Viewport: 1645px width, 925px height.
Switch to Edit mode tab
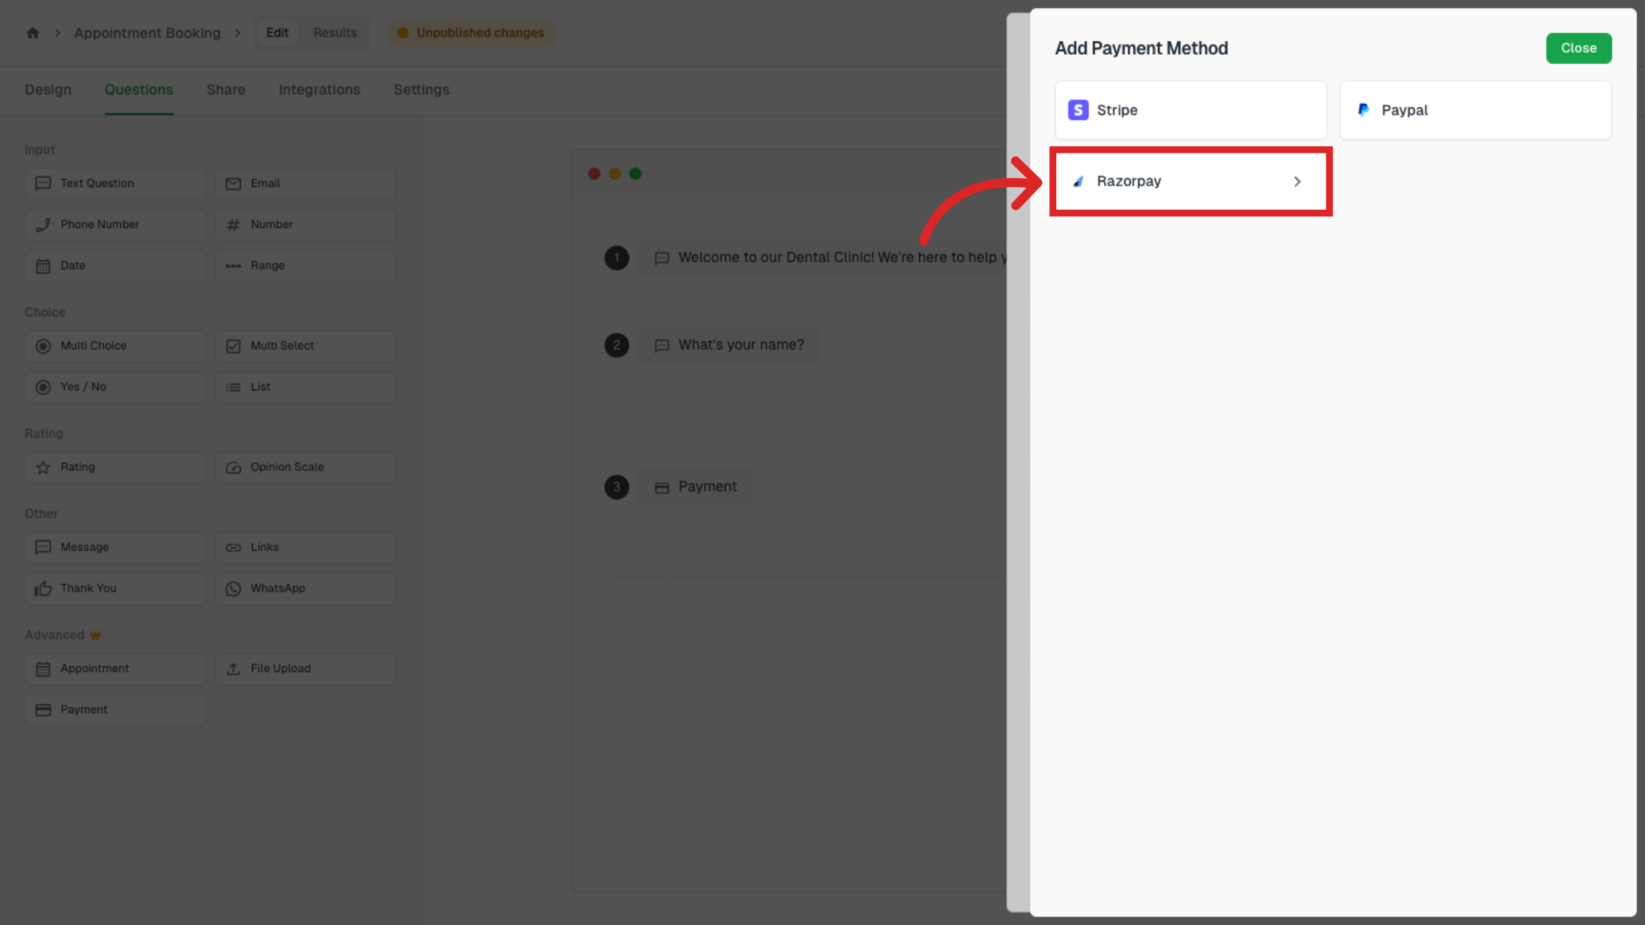tap(277, 33)
